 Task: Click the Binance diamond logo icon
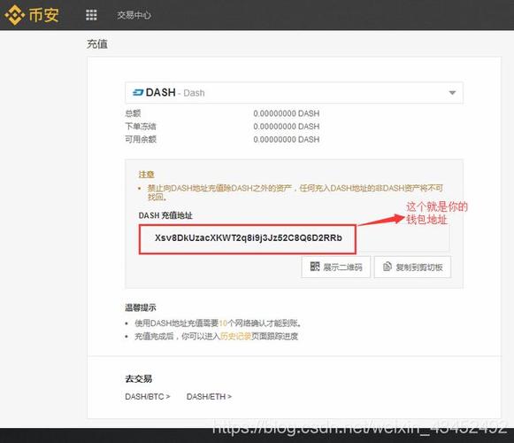coord(15,15)
